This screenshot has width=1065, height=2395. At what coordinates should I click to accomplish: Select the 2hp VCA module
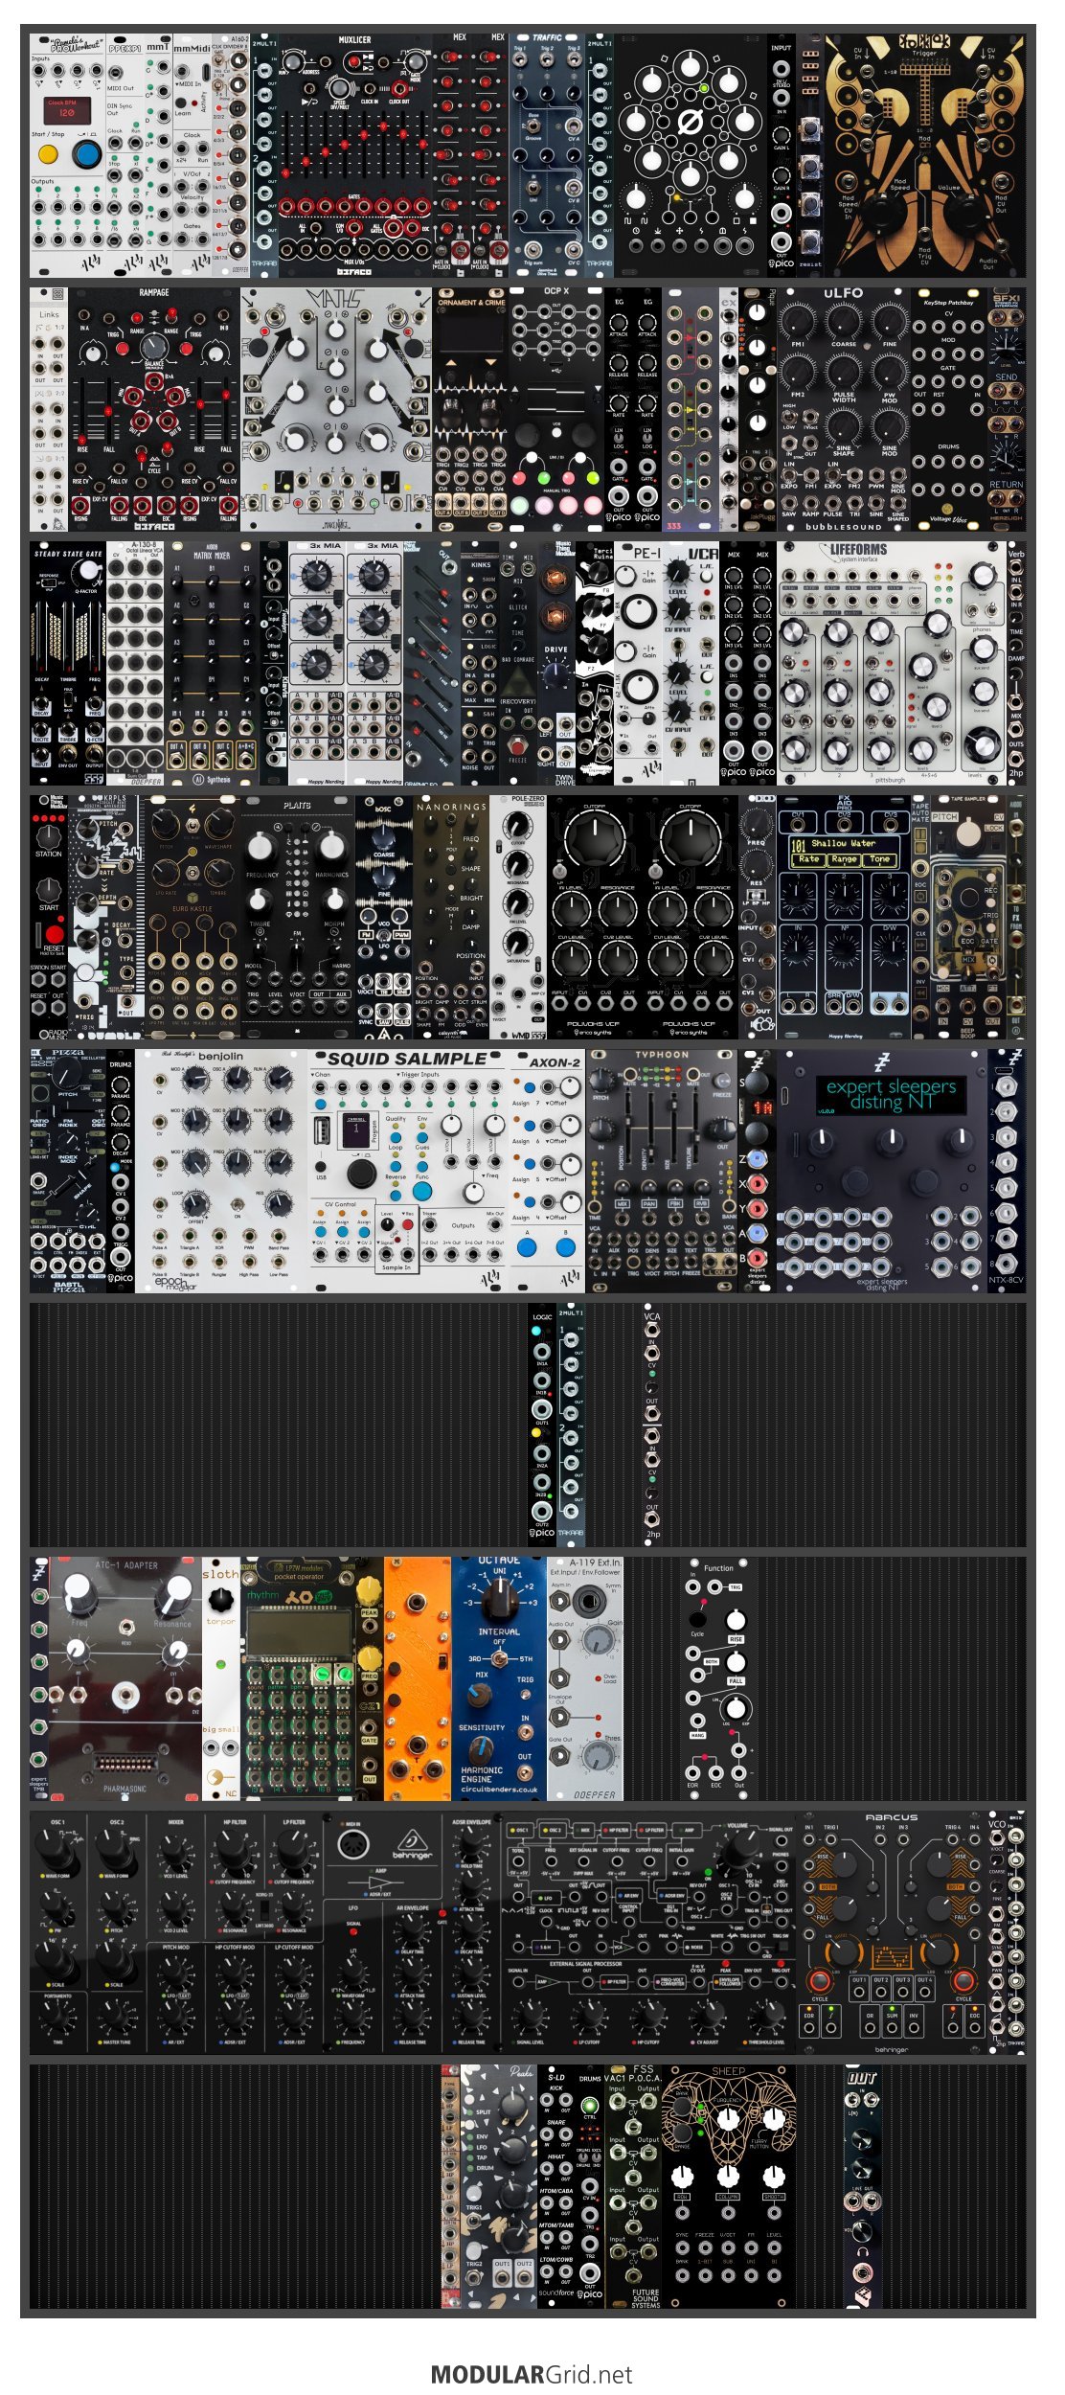(x=652, y=1426)
